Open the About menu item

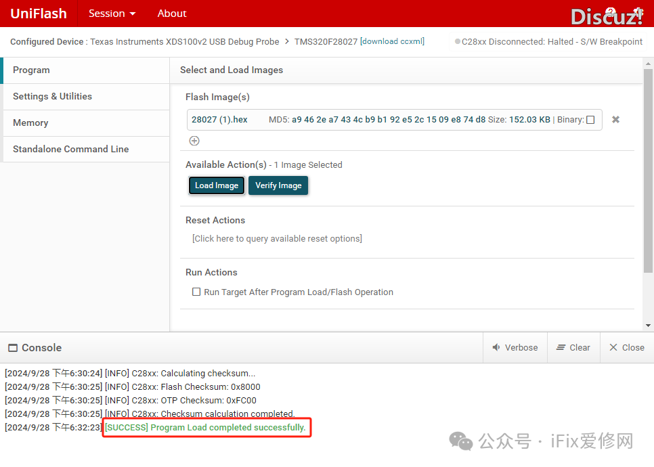tap(172, 14)
